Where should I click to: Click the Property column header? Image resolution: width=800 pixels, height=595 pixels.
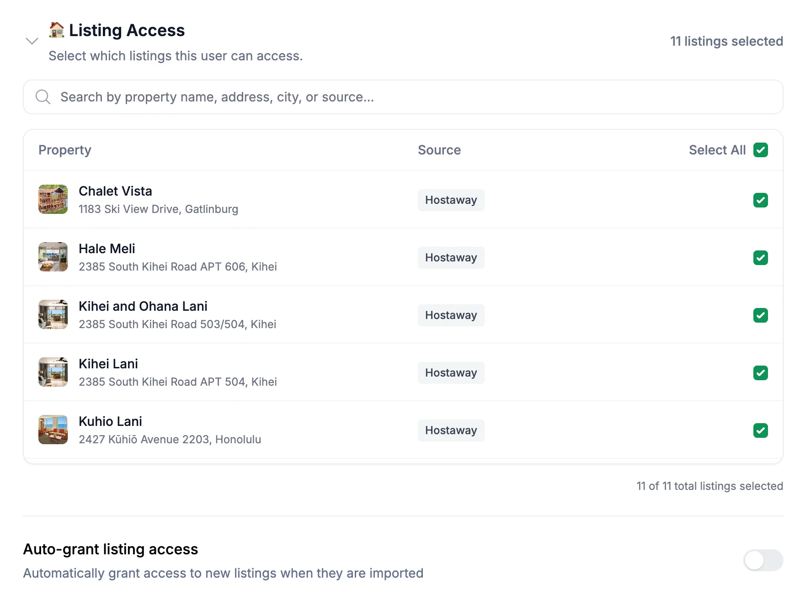click(x=65, y=150)
